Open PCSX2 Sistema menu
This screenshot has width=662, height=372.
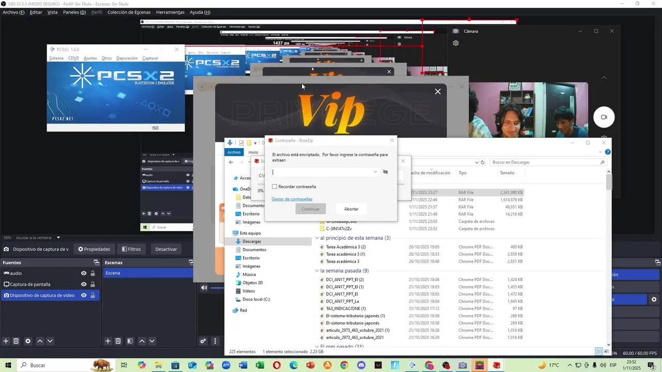point(56,58)
